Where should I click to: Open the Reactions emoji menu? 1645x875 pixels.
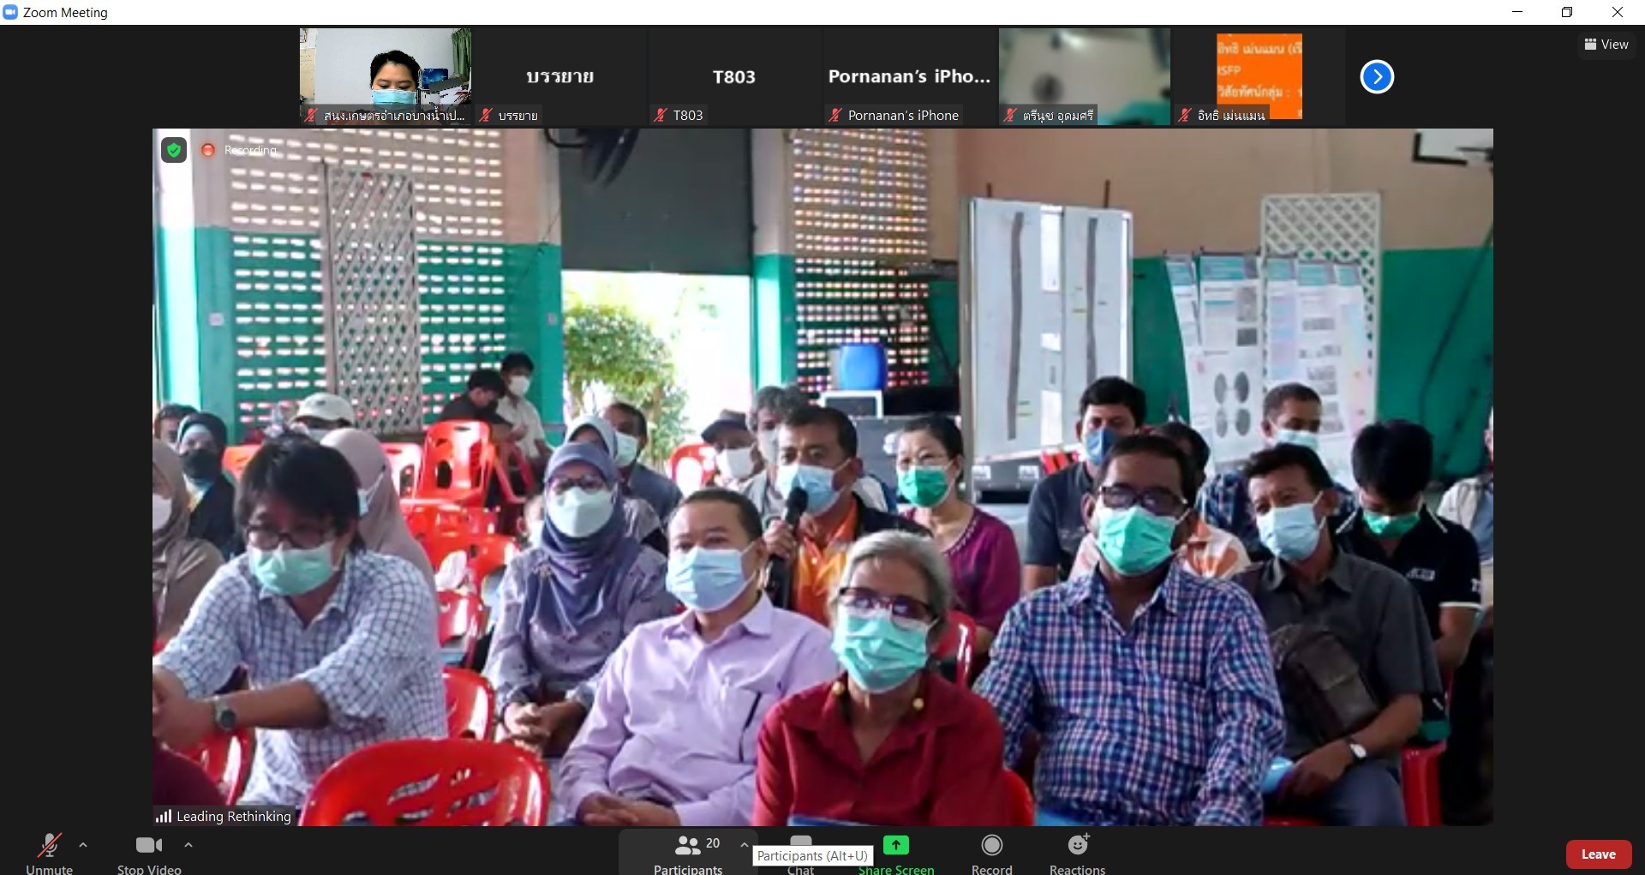click(x=1078, y=846)
